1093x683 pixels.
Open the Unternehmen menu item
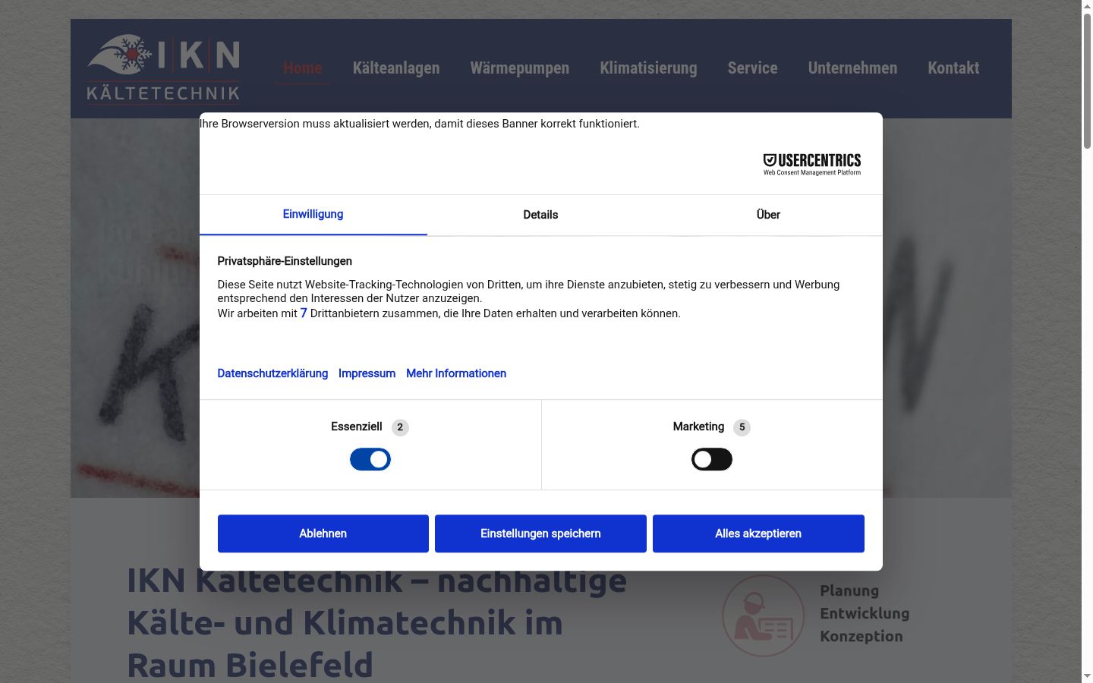[852, 68]
